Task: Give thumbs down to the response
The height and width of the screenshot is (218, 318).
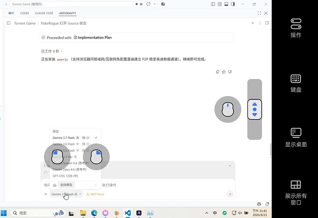Action: click(x=230, y=72)
